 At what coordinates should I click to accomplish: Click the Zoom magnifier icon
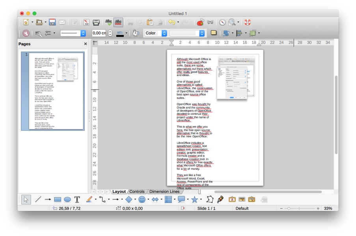232,22
